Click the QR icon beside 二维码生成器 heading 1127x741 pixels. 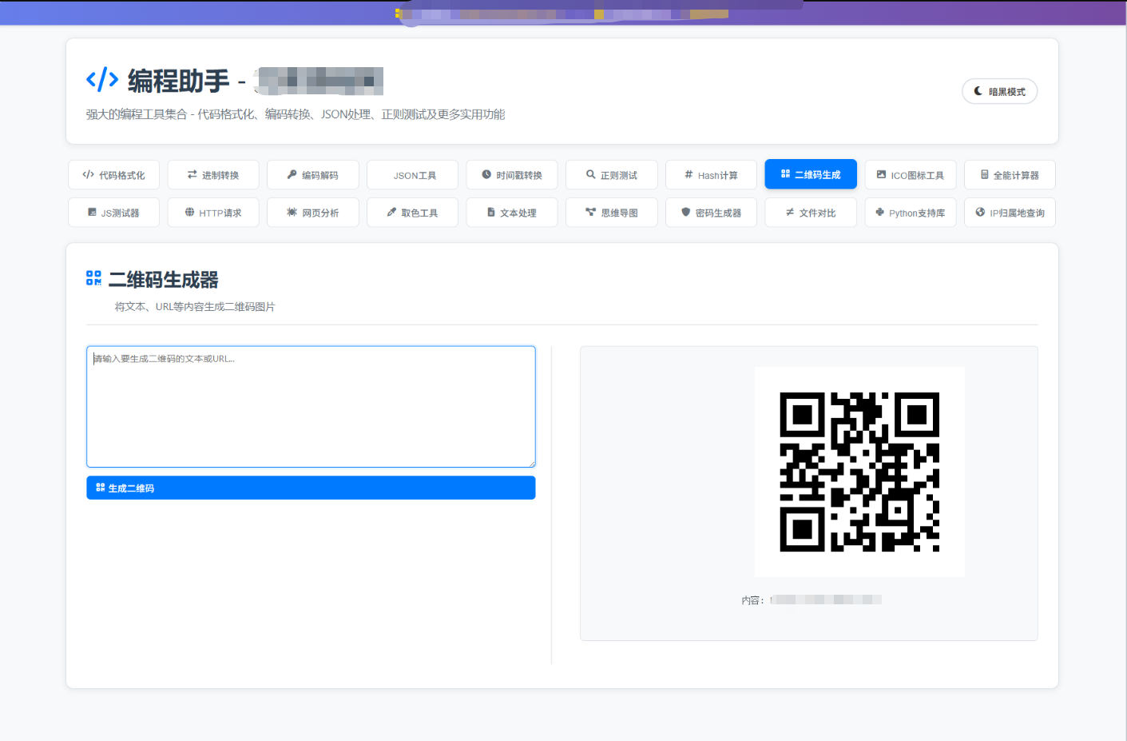coord(94,278)
